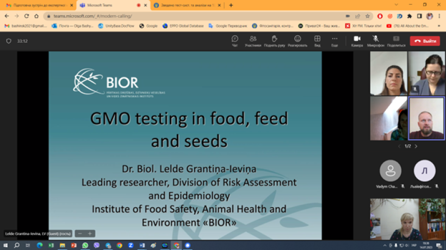Click camera permission icon in address bar
The height and width of the screenshot is (250, 446).
click(348, 16)
